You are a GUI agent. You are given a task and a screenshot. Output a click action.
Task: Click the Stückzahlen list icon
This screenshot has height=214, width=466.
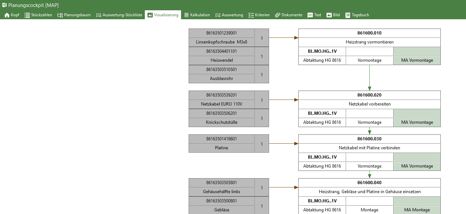pos(27,15)
